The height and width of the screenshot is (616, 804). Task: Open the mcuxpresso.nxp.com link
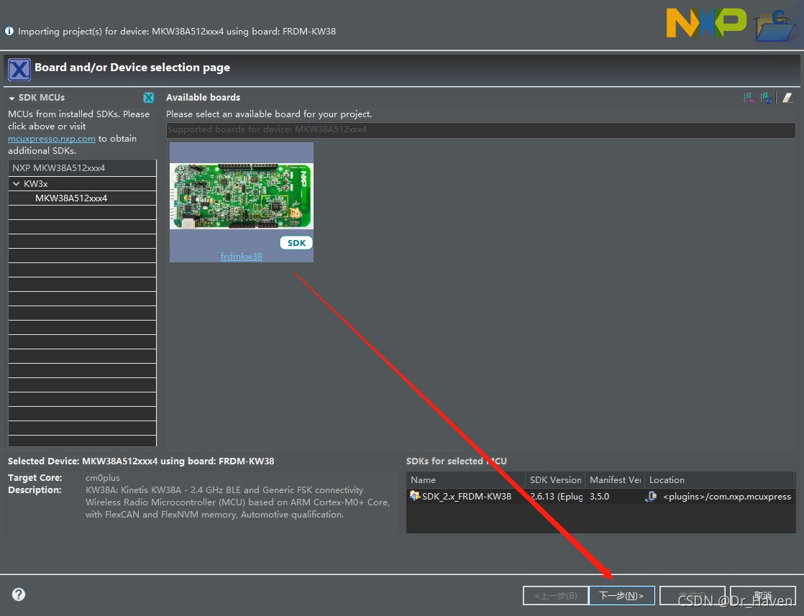point(52,139)
